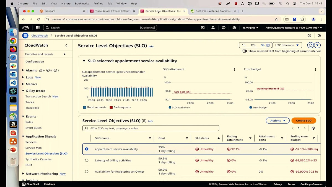
Task: Select the 1h time range
Action: click(243, 45)
